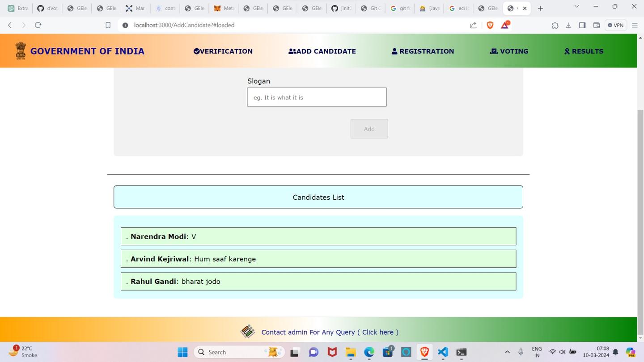The width and height of the screenshot is (644, 362).
Task: Click the voting machine icon in footer
Action: click(248, 332)
